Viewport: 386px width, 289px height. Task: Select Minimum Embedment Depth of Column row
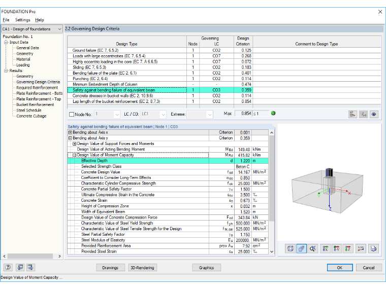224,84
